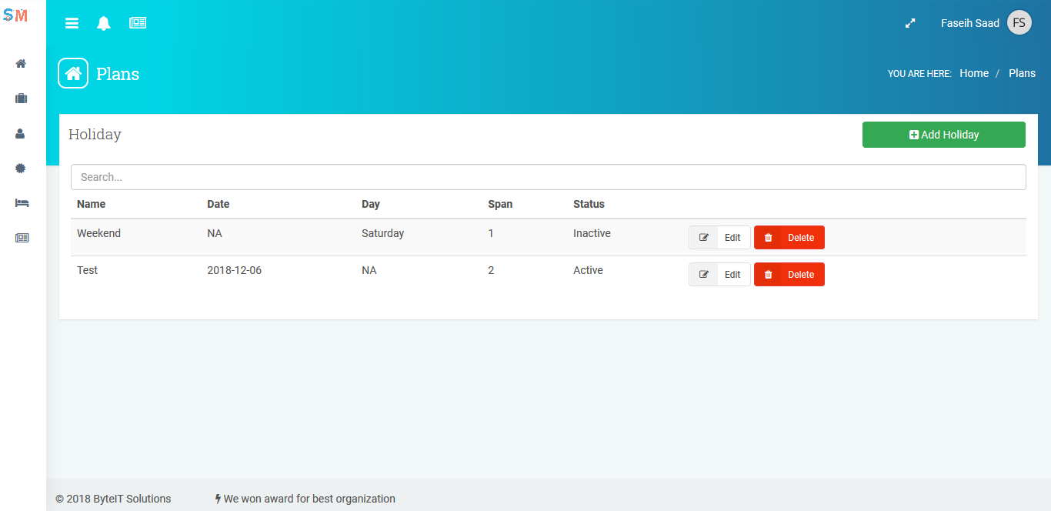Click the Plans home icon box
Image resolution: width=1051 pixels, height=511 pixels.
coord(73,74)
